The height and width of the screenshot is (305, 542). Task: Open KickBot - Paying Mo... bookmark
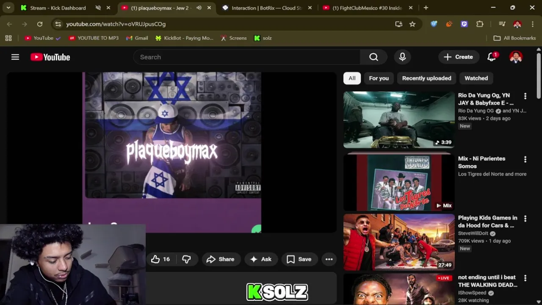click(x=184, y=38)
